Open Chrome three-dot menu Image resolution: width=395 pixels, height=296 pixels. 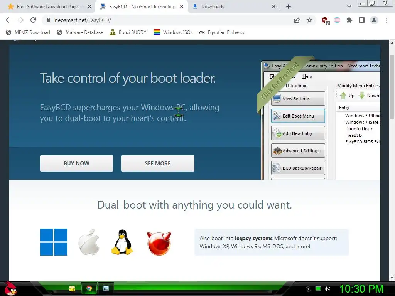tap(387, 20)
